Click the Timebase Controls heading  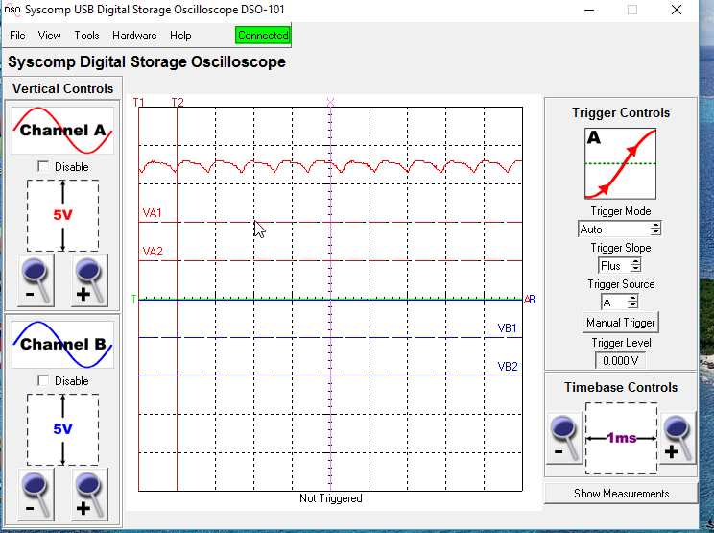pos(621,387)
